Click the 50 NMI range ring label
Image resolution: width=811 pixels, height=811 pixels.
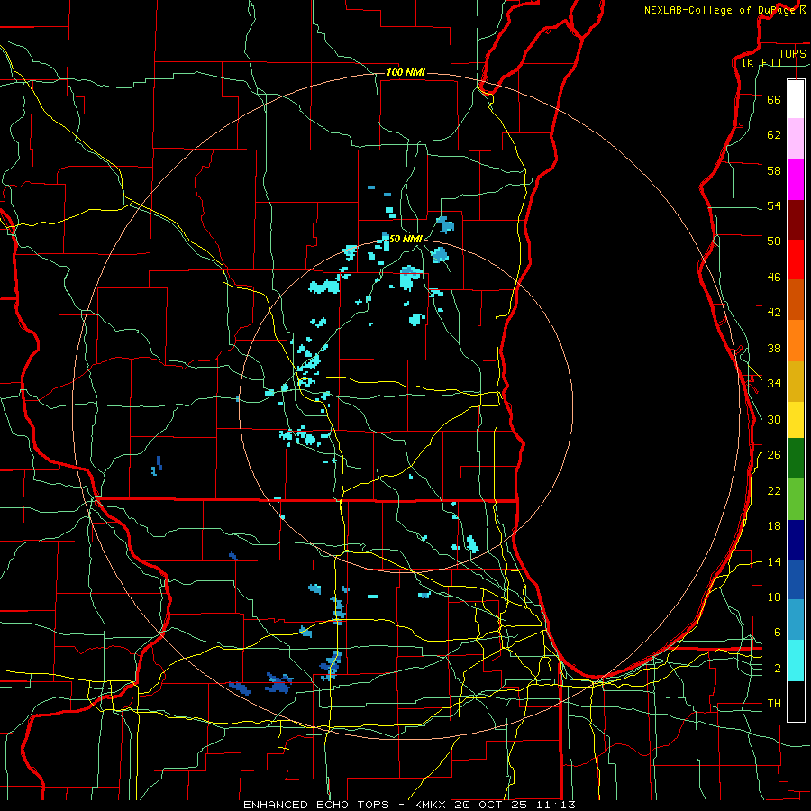[x=406, y=239]
